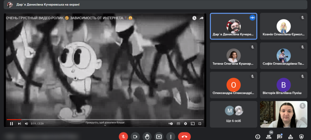Click your own video tile labeled Ви

coord(284,114)
